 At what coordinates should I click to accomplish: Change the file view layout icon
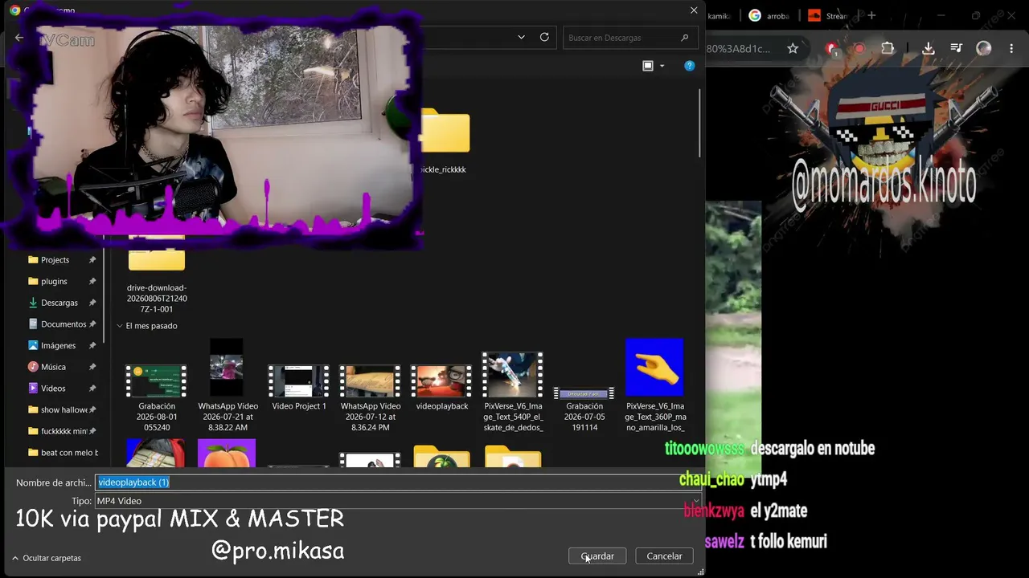(648, 66)
